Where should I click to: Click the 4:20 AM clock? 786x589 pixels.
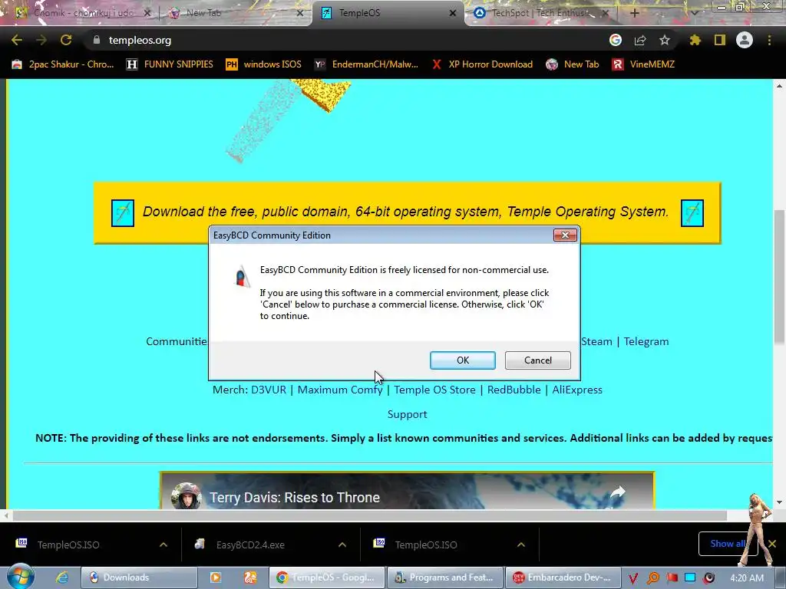pos(747,578)
